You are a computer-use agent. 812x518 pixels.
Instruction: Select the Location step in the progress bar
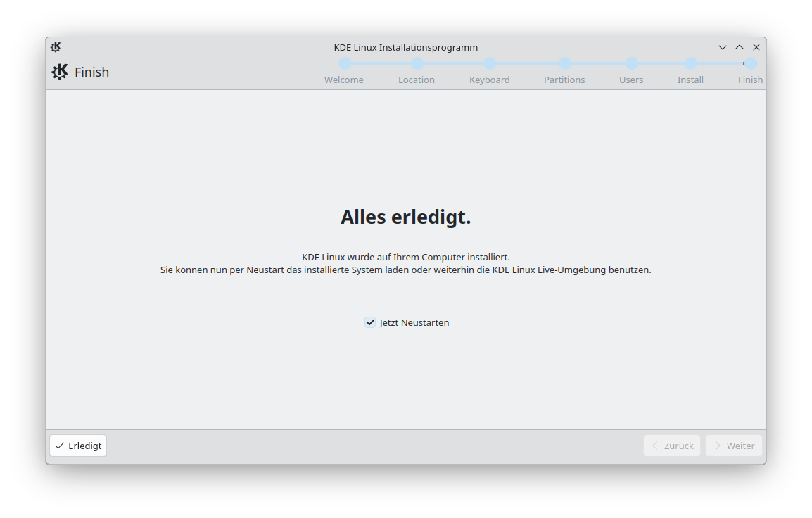point(417,80)
